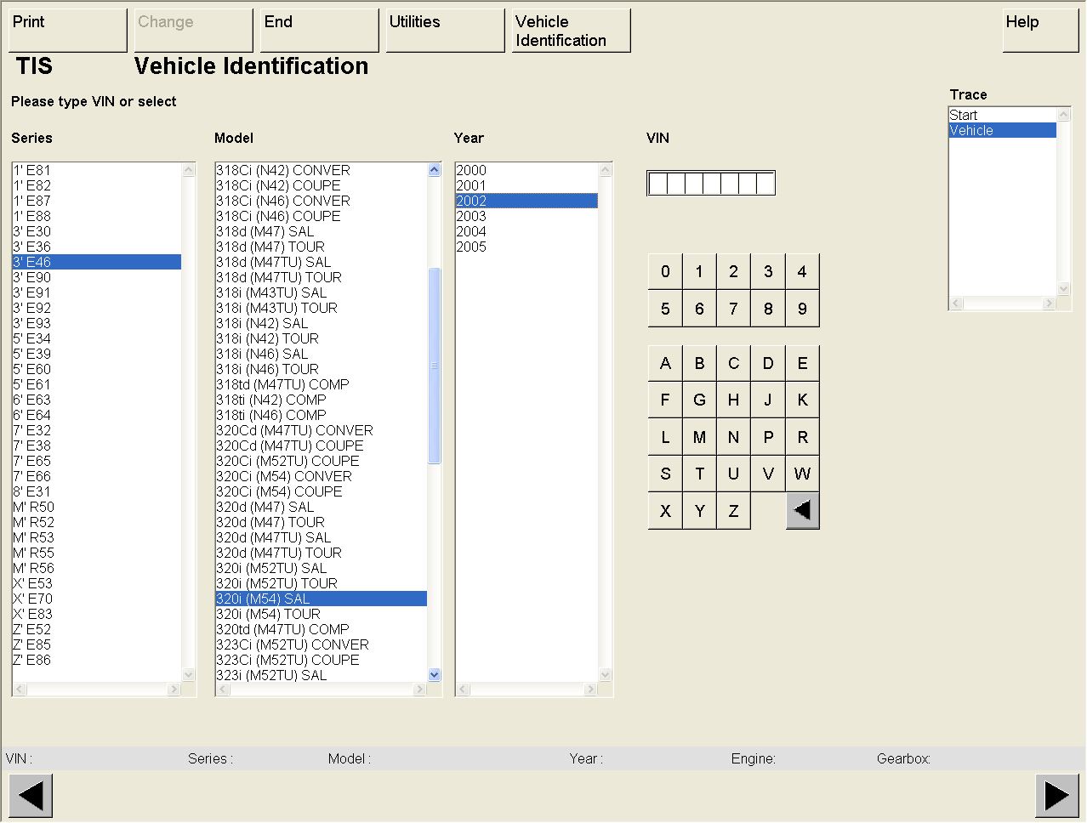Select series Z' E85
Screen dimensions: 1087x823
tap(97, 644)
